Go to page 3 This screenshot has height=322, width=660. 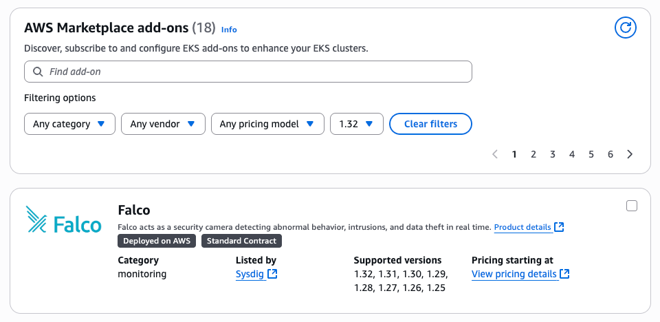click(x=553, y=154)
